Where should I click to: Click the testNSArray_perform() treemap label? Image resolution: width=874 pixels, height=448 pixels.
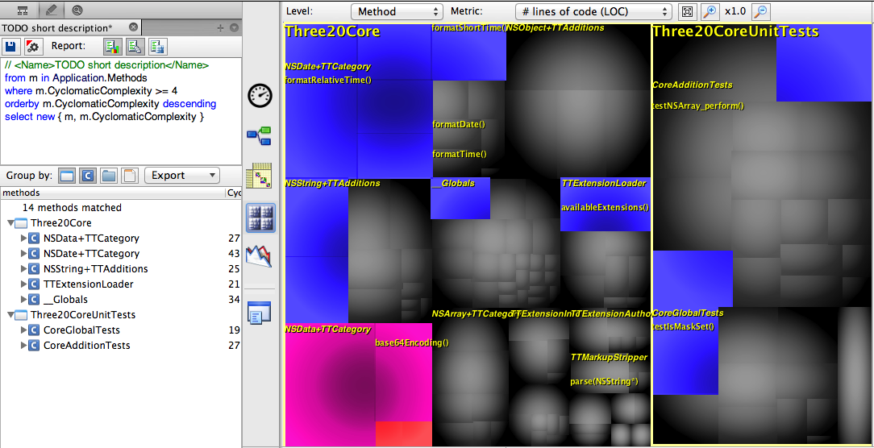coord(698,106)
